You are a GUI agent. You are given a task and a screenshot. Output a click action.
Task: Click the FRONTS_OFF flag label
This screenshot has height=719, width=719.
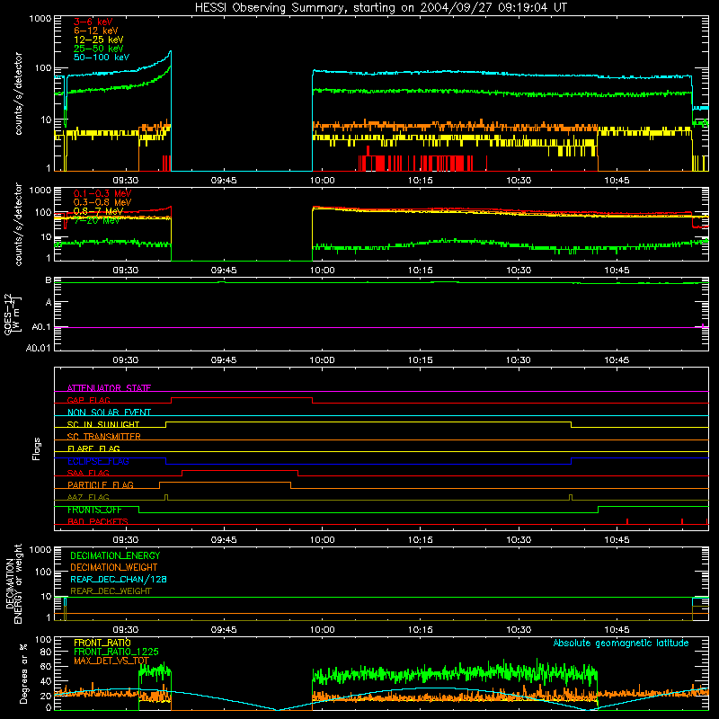[94, 510]
